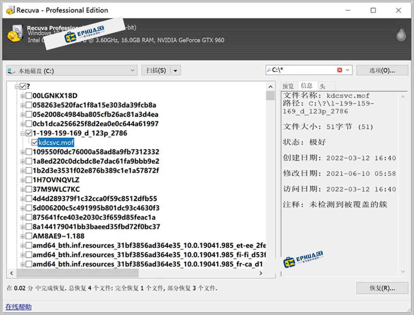
Task: Click the 恢复(R)... recover button
Action: coord(382,288)
